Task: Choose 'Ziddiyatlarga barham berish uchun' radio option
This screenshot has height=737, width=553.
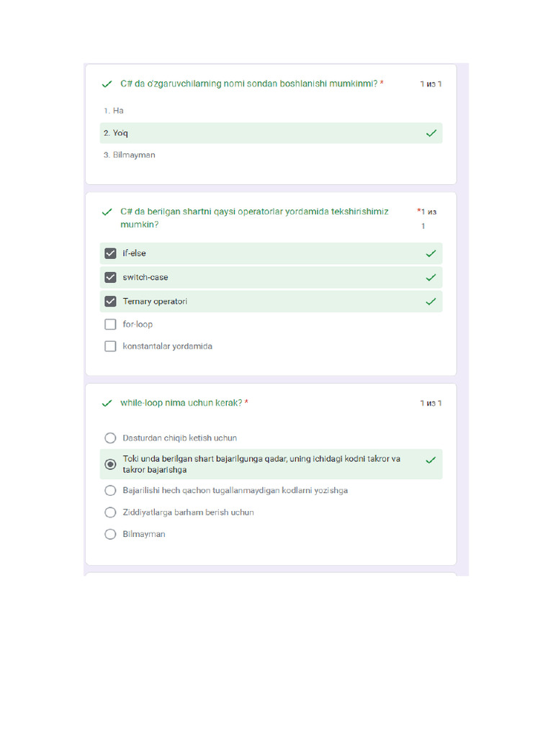Action: pos(110,512)
